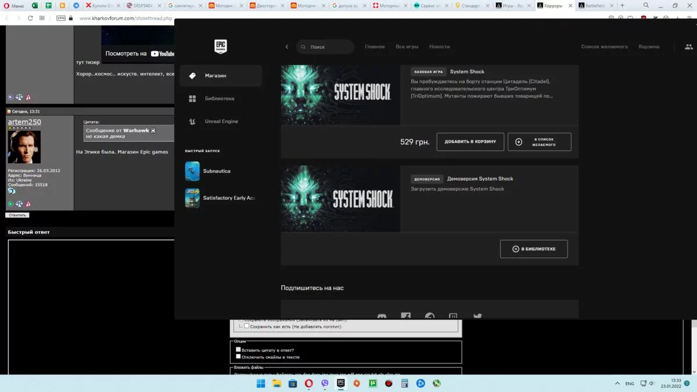697x392 pixels.
Task: Open the Новости tab
Action: (x=439, y=47)
